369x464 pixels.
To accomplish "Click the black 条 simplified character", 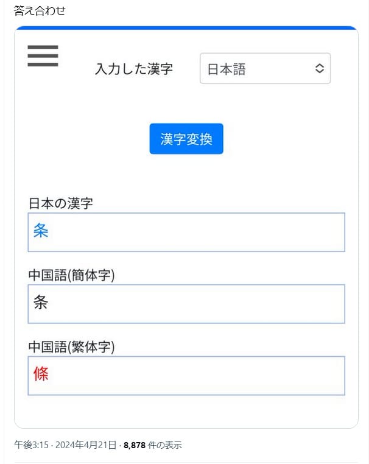I will [x=41, y=302].
